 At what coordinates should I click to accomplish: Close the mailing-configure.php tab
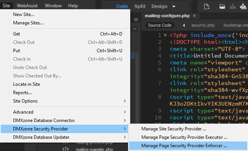(x=194, y=16)
